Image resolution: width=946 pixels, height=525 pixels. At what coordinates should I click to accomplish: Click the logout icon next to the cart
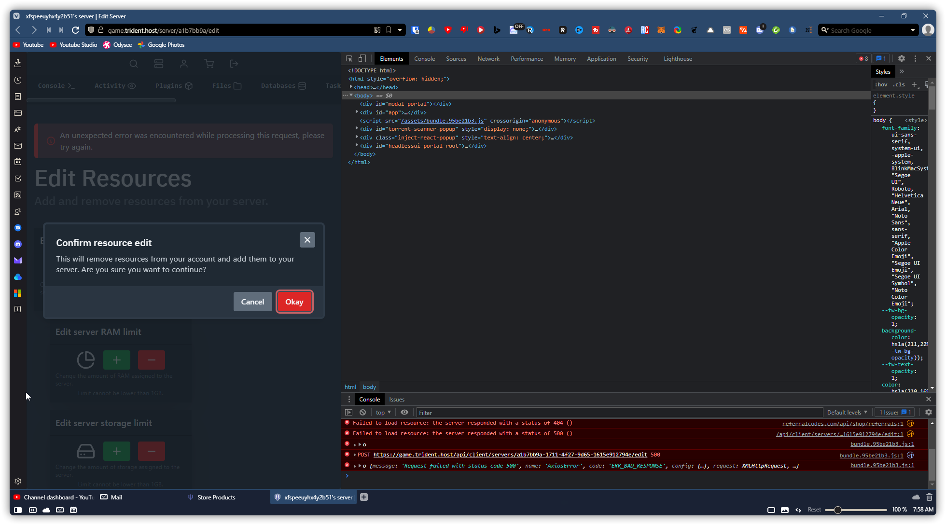[x=234, y=63]
